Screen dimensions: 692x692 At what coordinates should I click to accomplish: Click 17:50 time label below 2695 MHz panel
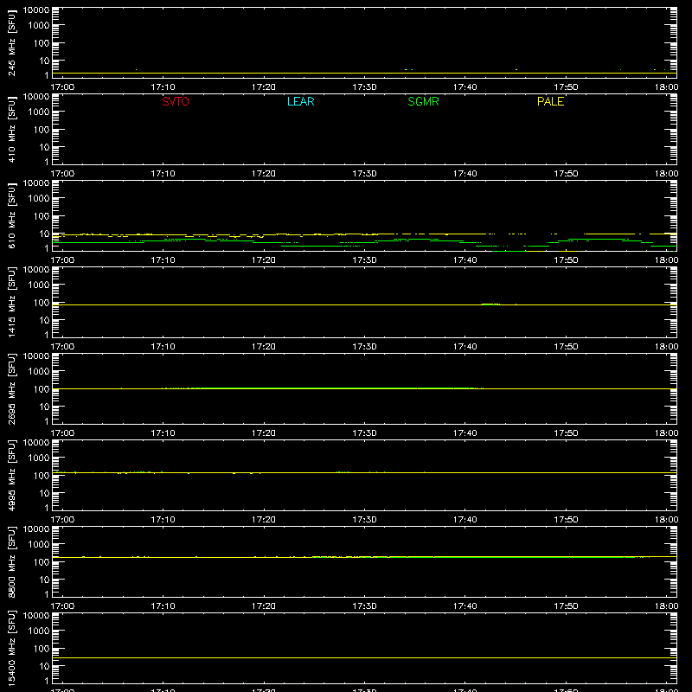(x=566, y=433)
